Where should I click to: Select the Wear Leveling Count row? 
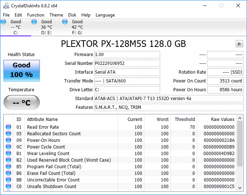click(120, 154)
